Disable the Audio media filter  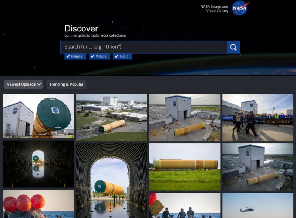click(x=122, y=56)
